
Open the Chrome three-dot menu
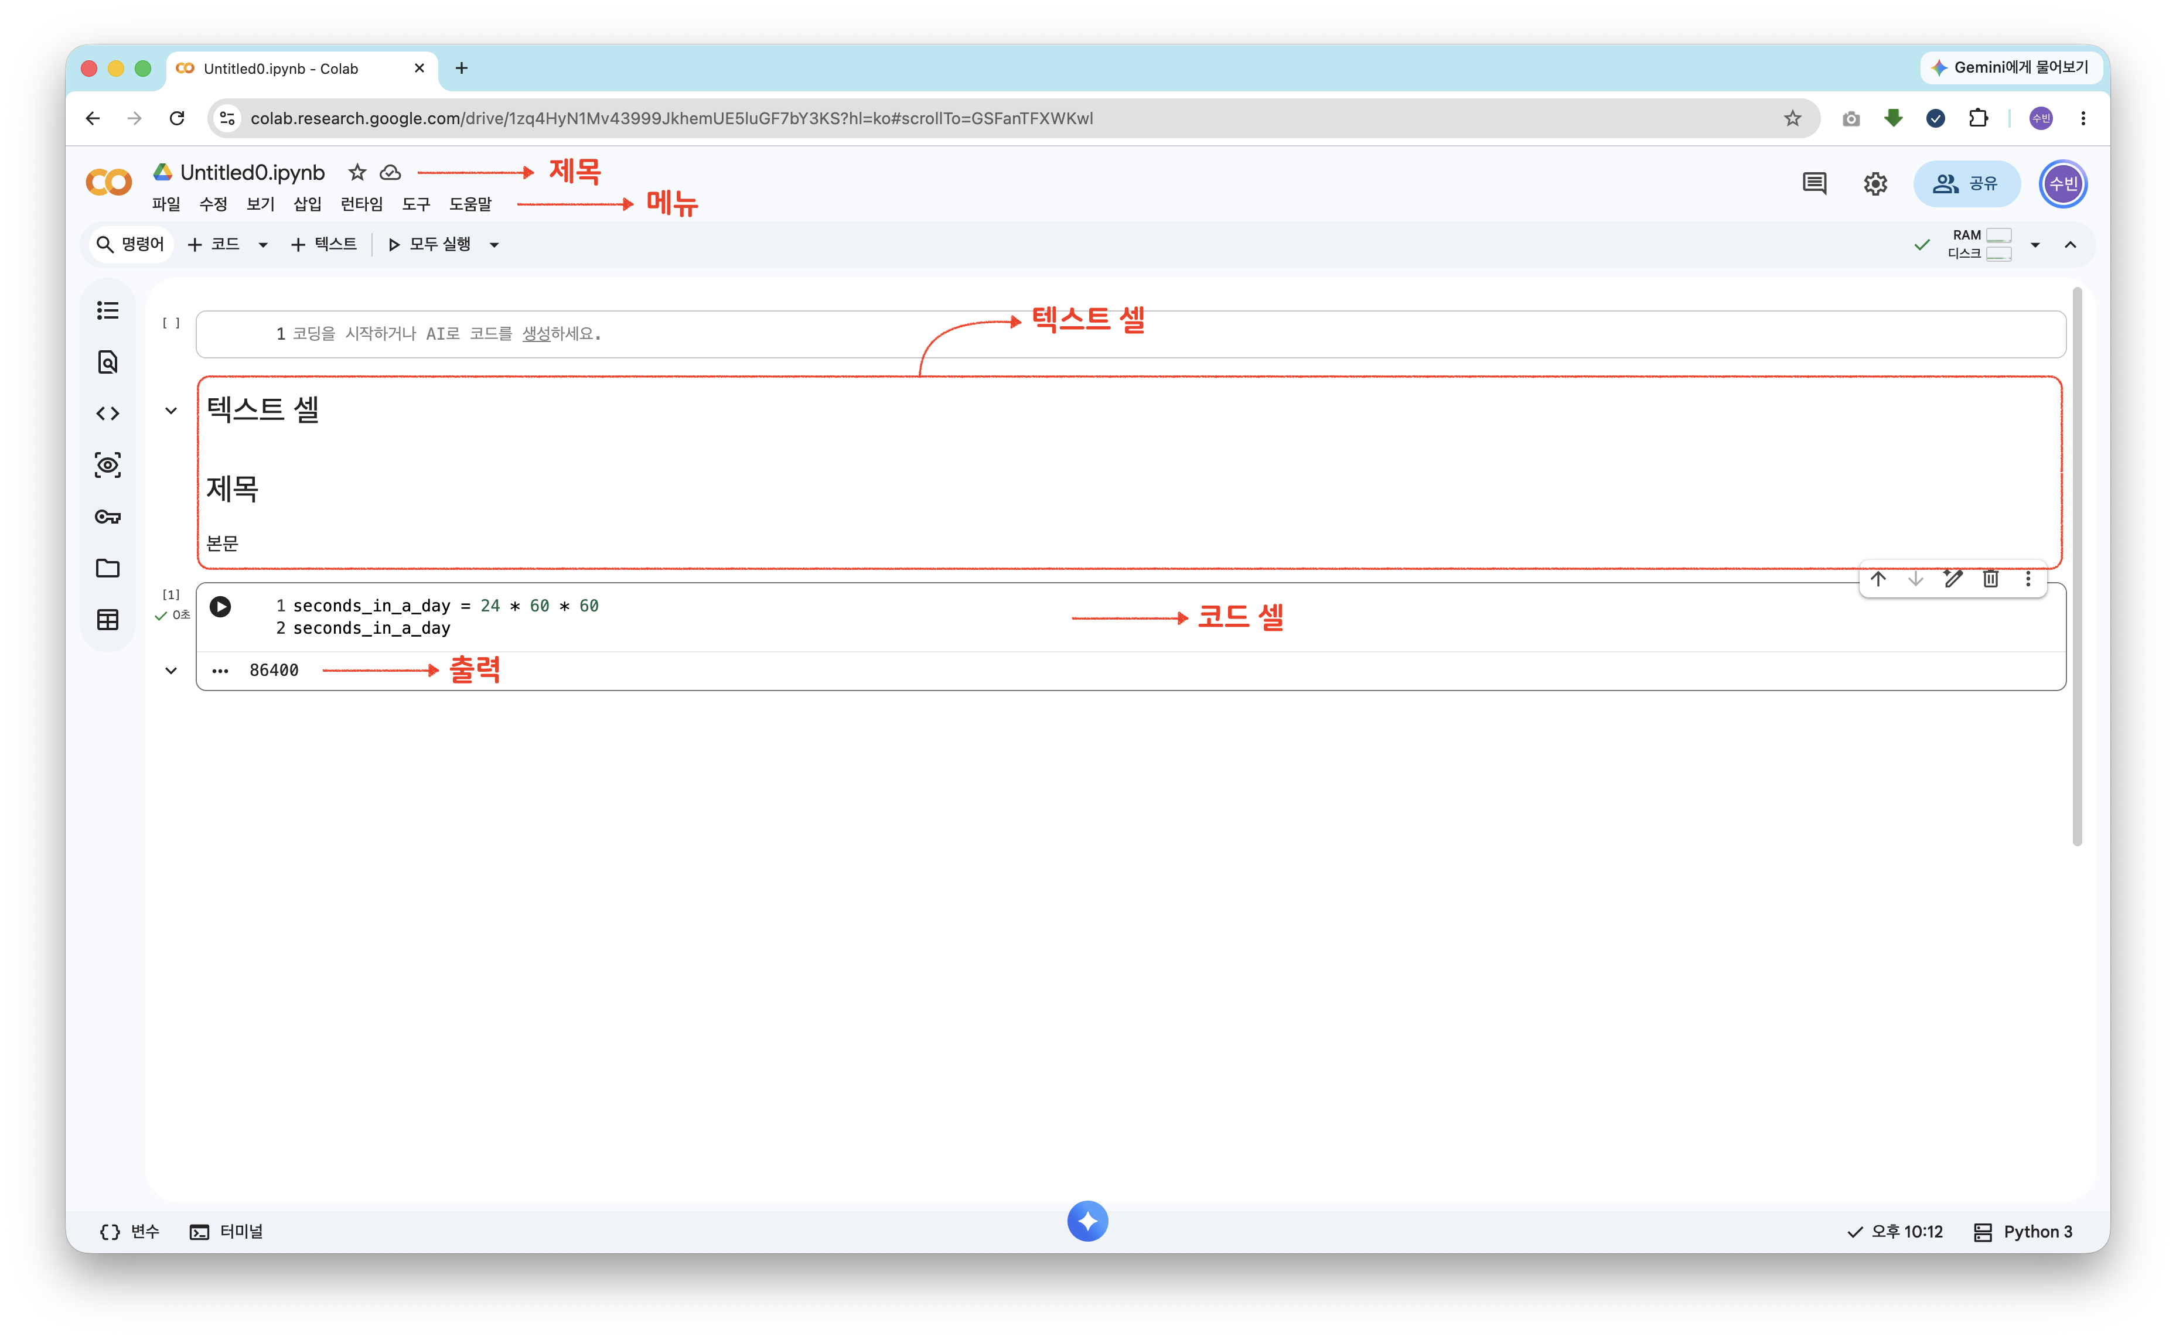pos(2083,118)
